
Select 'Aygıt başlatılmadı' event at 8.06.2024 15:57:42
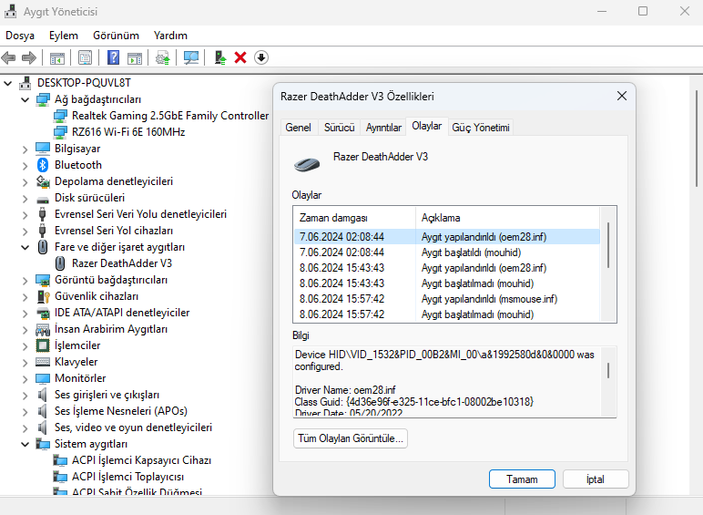[446, 314]
